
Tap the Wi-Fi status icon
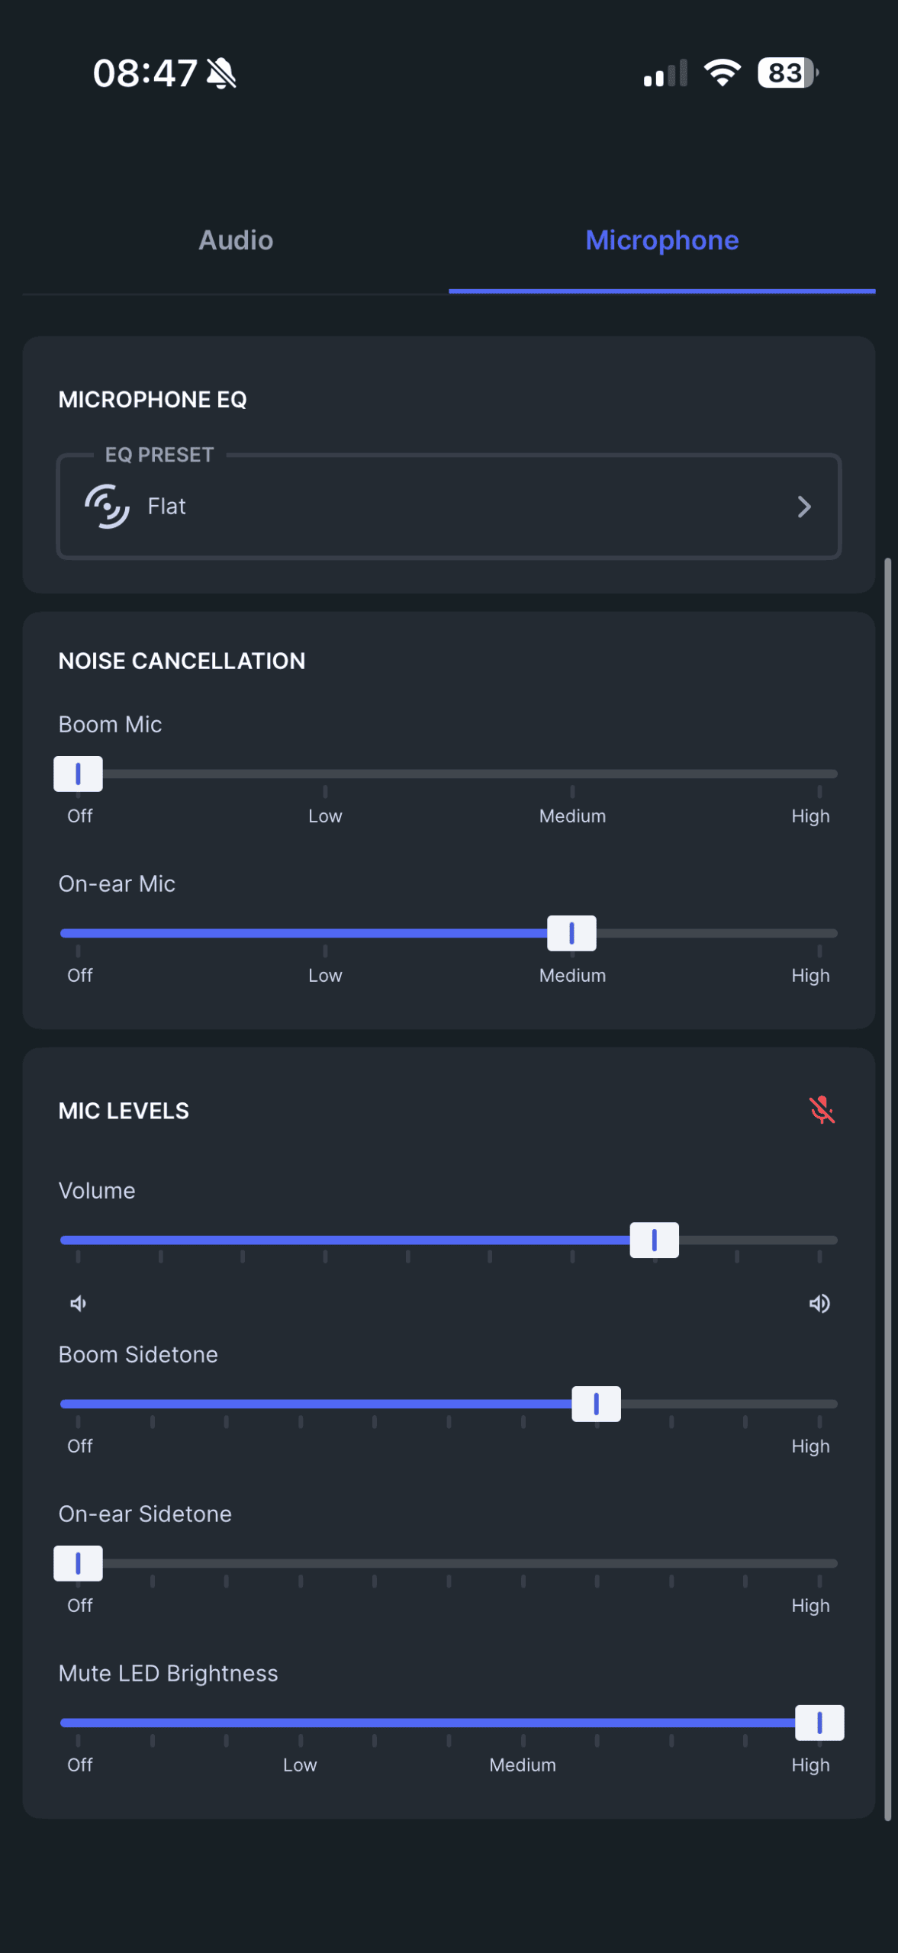(723, 73)
